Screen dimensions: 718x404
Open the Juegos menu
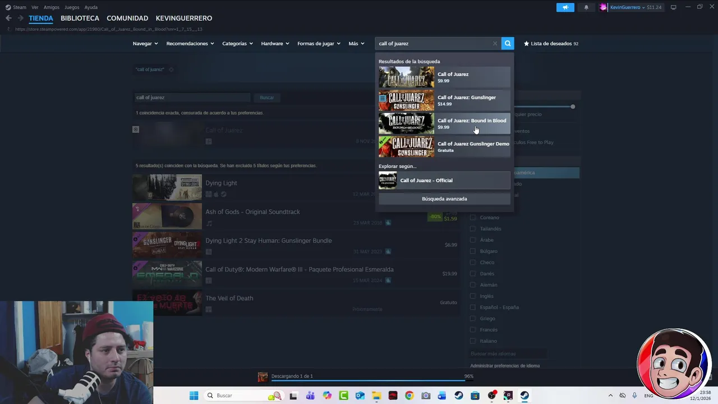click(72, 7)
